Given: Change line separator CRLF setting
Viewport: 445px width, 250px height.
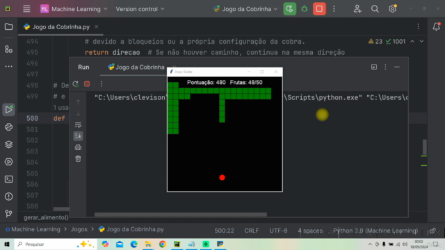Looking at the screenshot, I should (x=252, y=231).
